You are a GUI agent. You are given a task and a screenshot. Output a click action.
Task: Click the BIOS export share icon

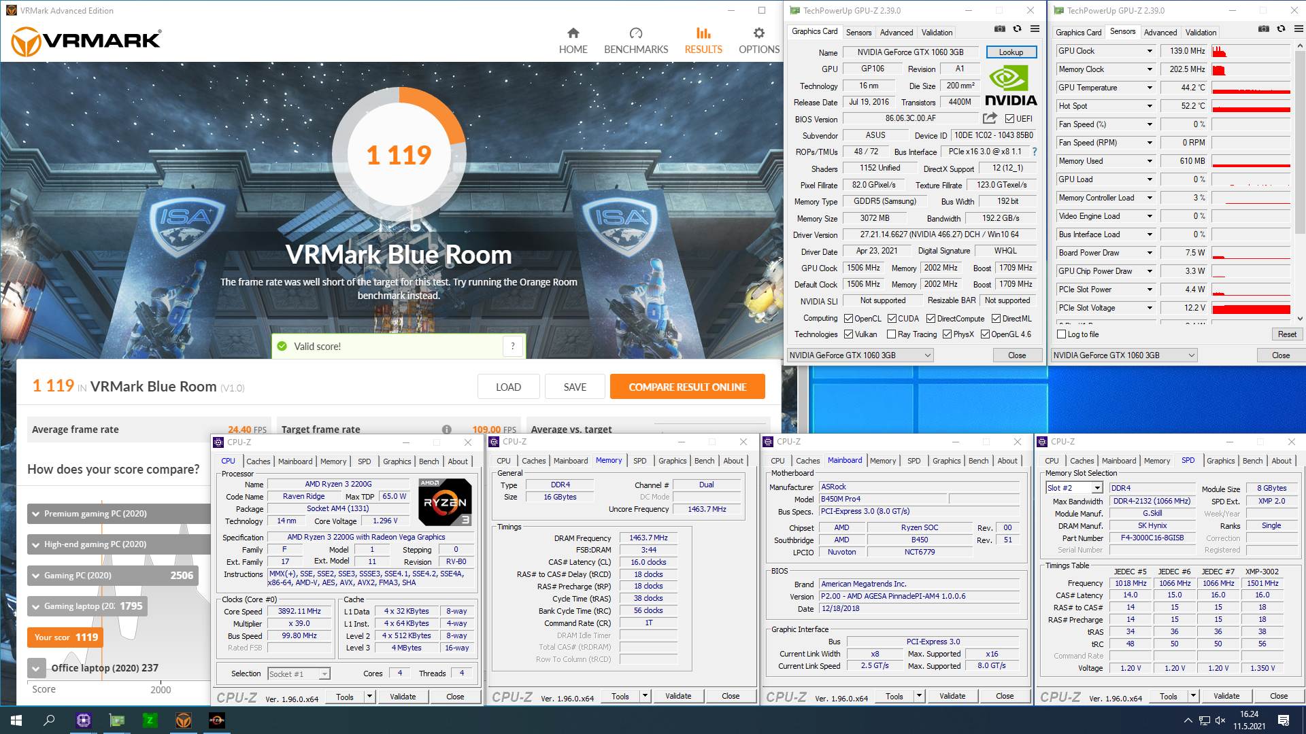pos(990,118)
